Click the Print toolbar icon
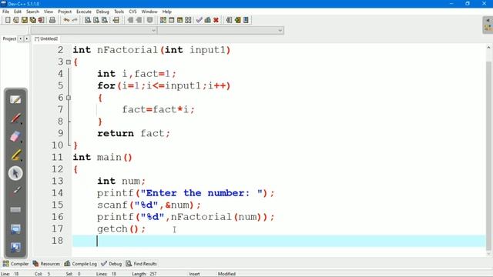Image resolution: width=493 pixels, height=277 pixels. pyautogui.click(x=52, y=20)
